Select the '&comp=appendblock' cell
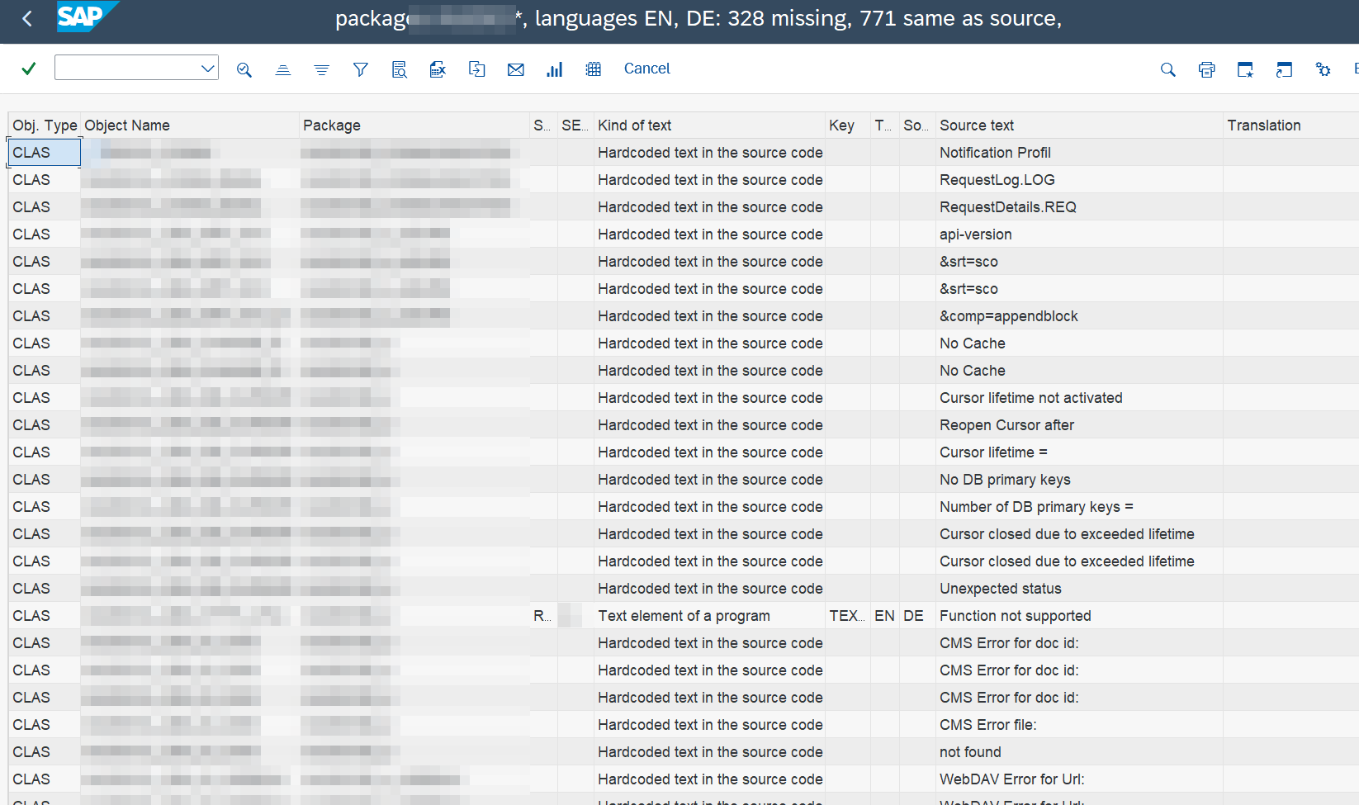Screen dimensions: 1359x805 1079,316
